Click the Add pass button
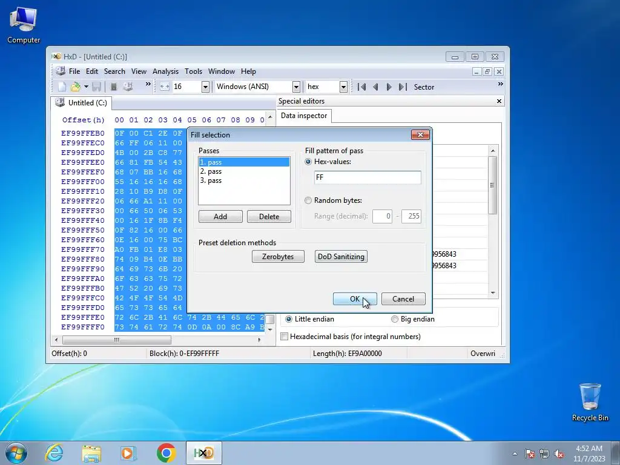 pyautogui.click(x=220, y=216)
